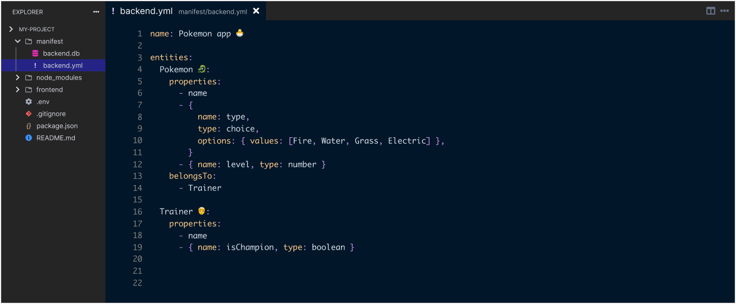
Task: Click the .env gear icon
Action: [29, 102]
